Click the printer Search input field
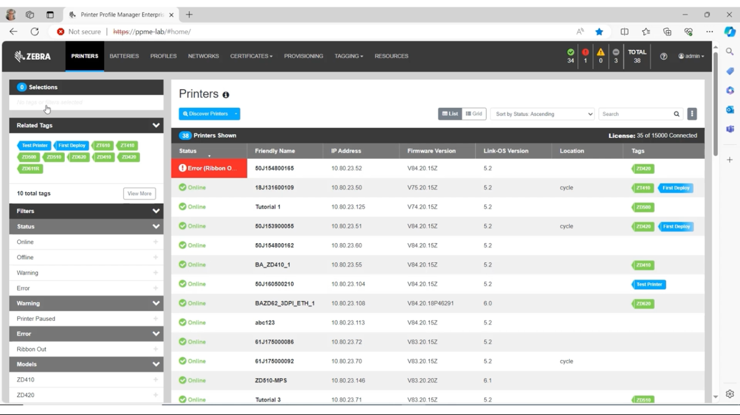 pyautogui.click(x=634, y=114)
